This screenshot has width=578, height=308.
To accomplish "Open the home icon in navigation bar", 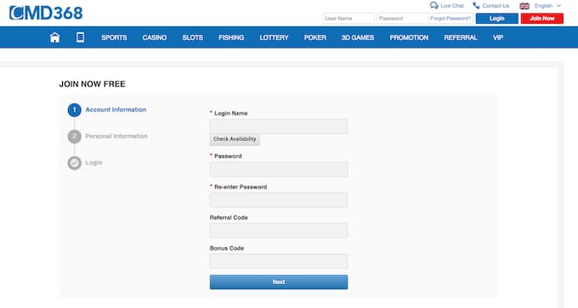I will point(55,37).
